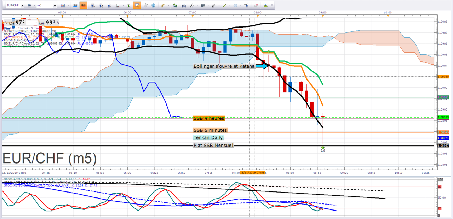Open the toolbar overflow options arrow

coord(272,5)
